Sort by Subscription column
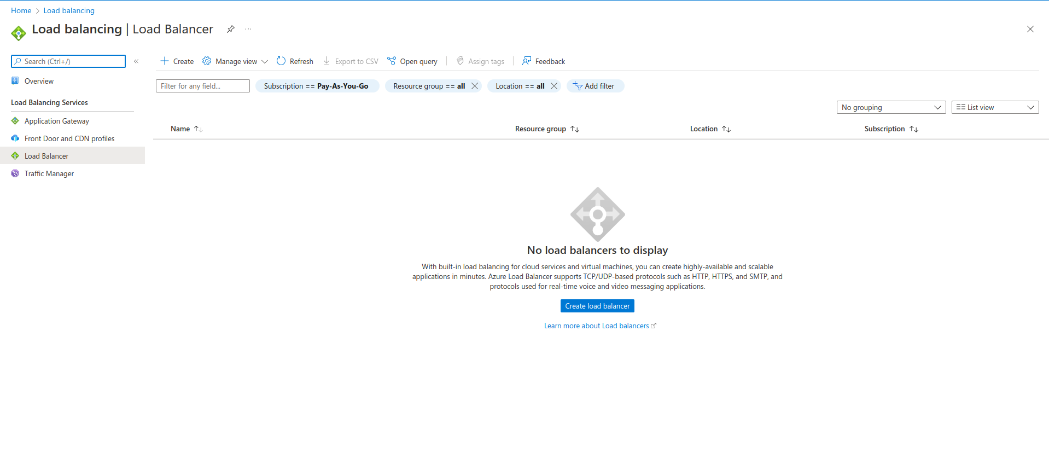 pos(891,129)
